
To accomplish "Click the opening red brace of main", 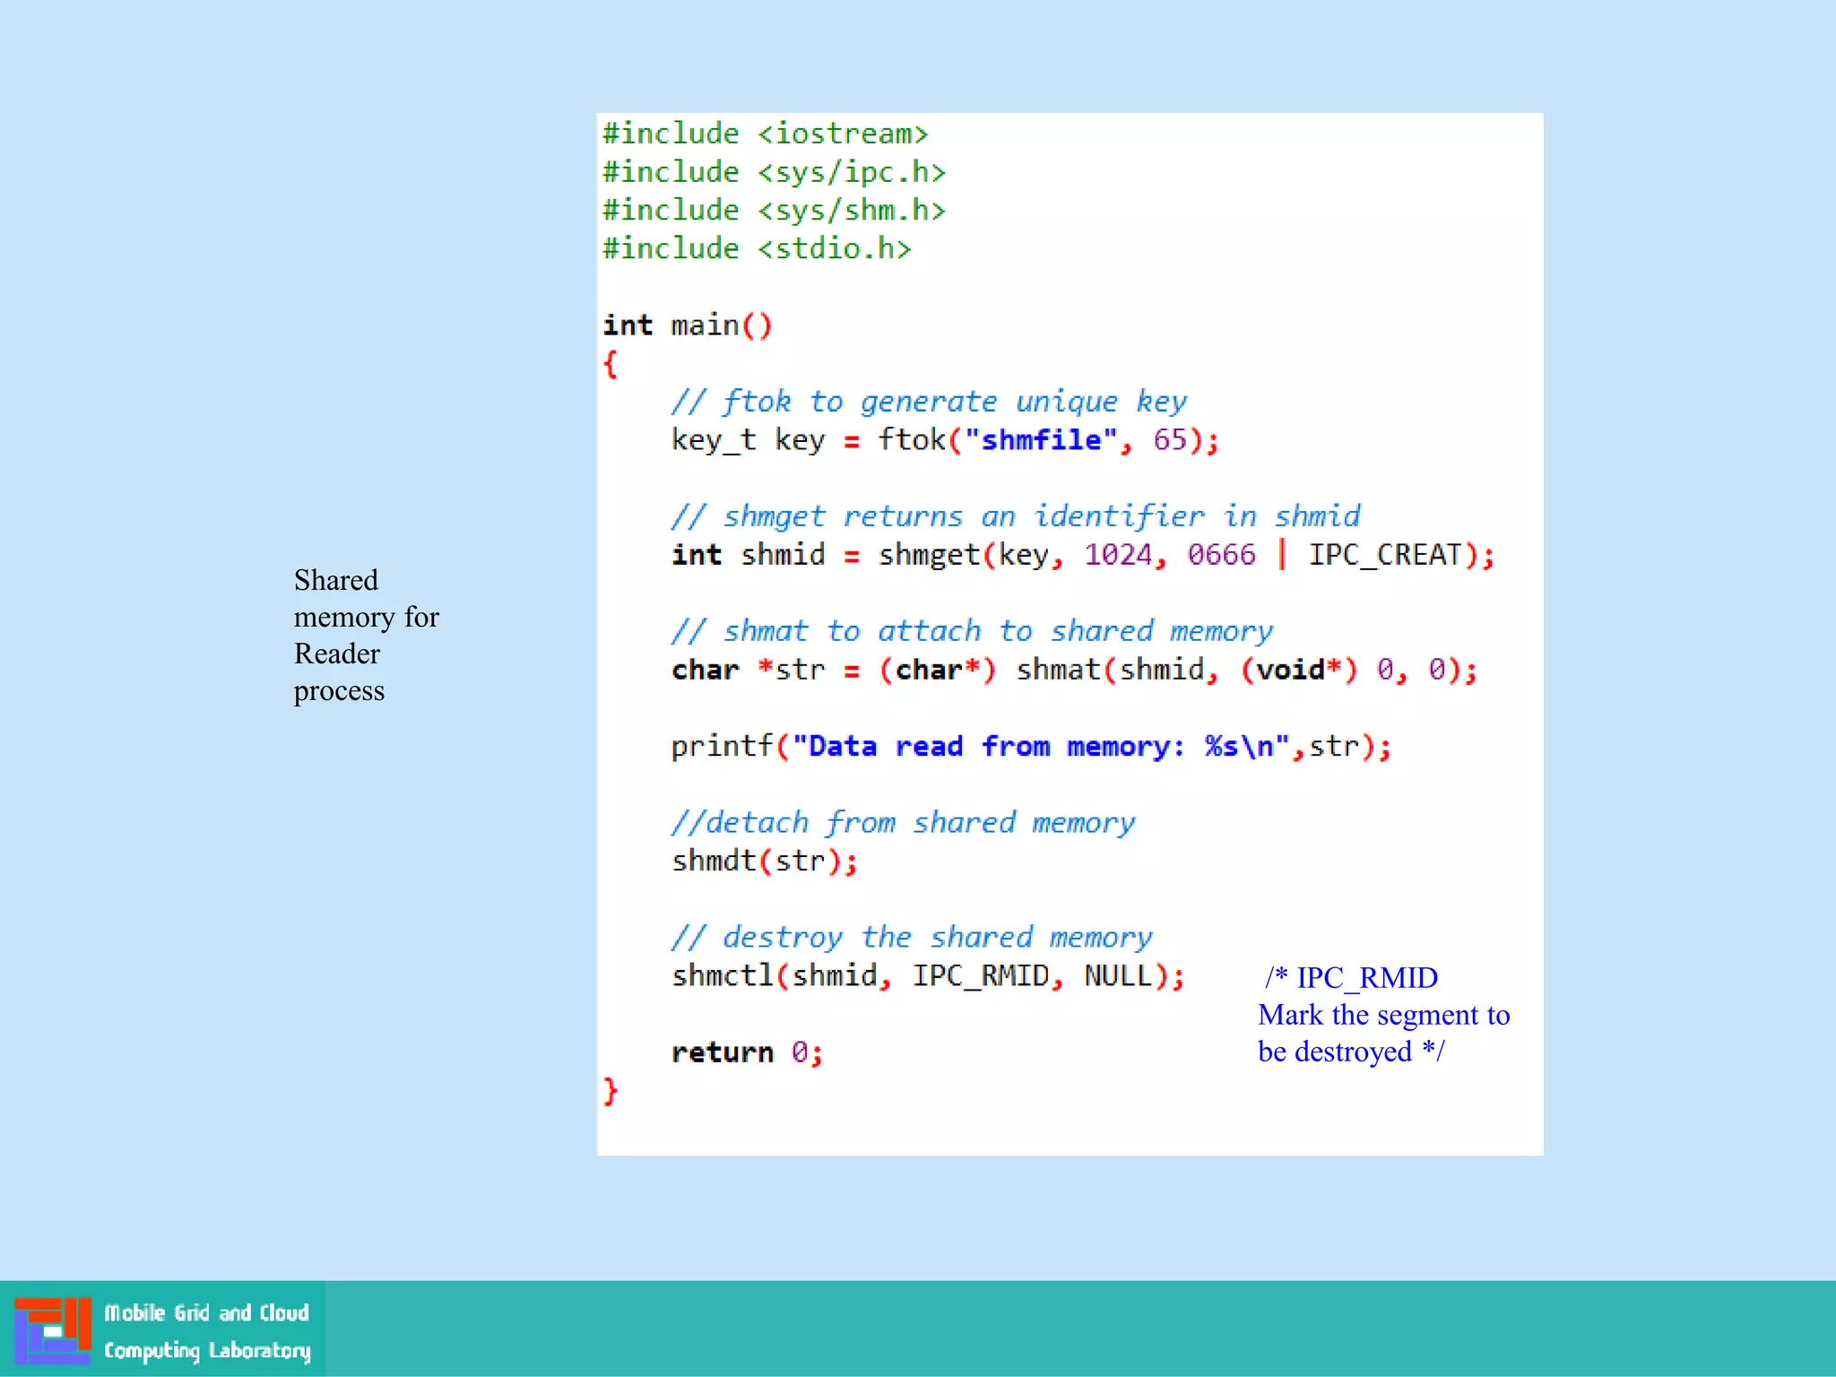I will tap(611, 364).
